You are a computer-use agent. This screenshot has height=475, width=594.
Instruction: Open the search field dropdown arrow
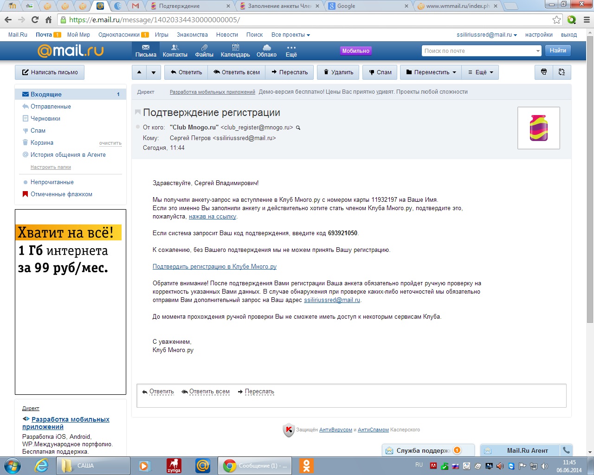click(x=538, y=51)
